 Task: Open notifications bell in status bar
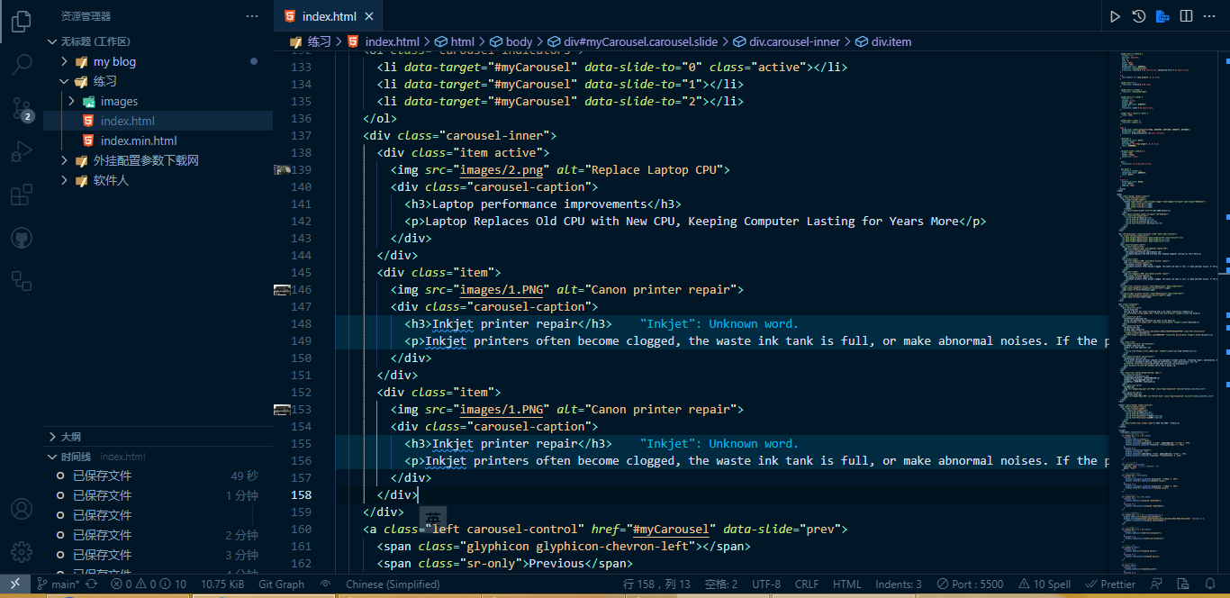coord(1212,584)
